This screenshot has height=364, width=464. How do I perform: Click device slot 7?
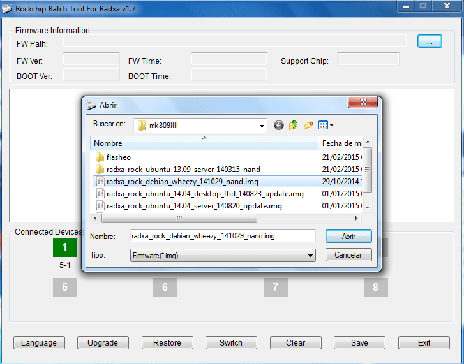(276, 287)
